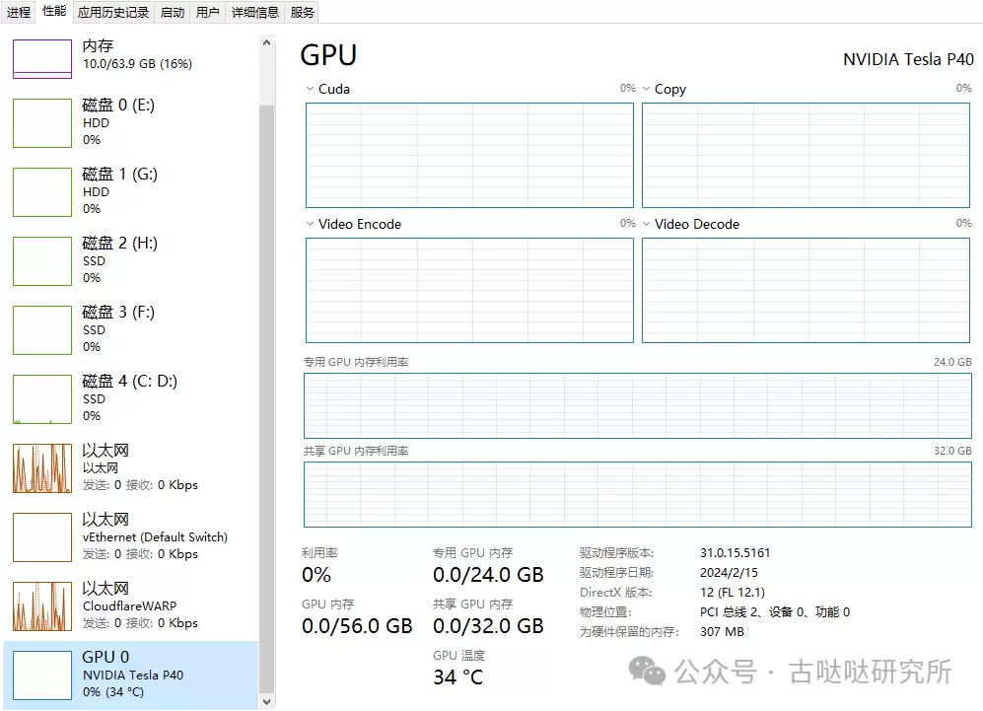Open the Cuda engine dropdown chevron
Image resolution: width=983 pixels, height=711 pixels.
pyautogui.click(x=310, y=89)
